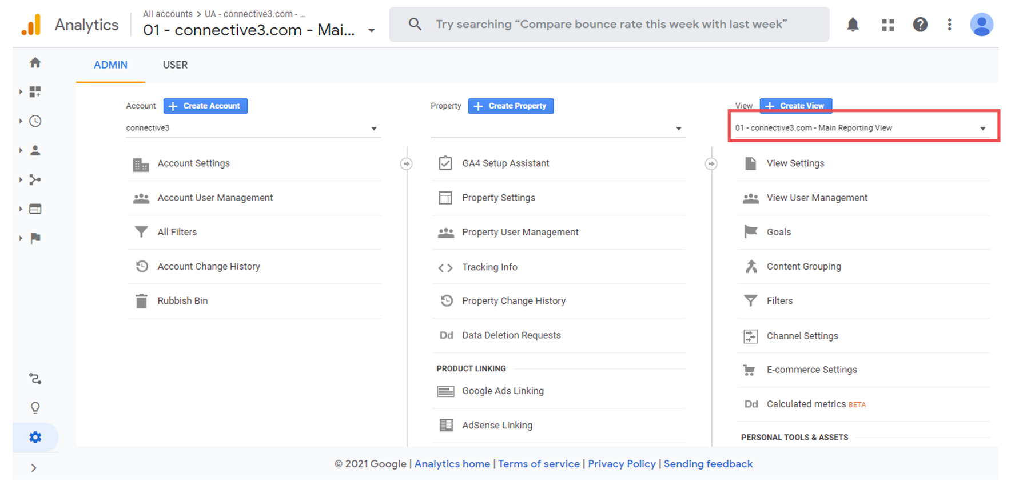Click the user profile avatar
The width and height of the screenshot is (1011, 489).
pos(981,25)
